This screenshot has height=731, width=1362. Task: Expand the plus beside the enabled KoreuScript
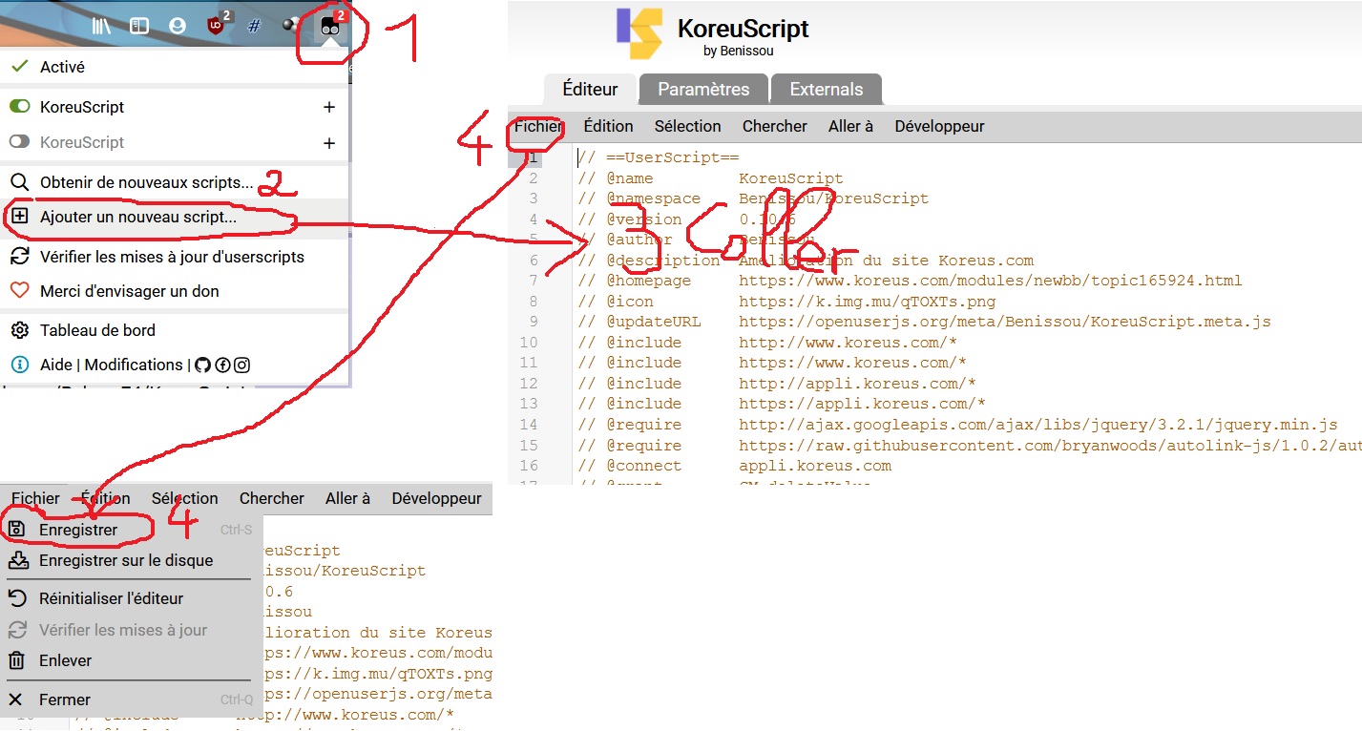(329, 107)
